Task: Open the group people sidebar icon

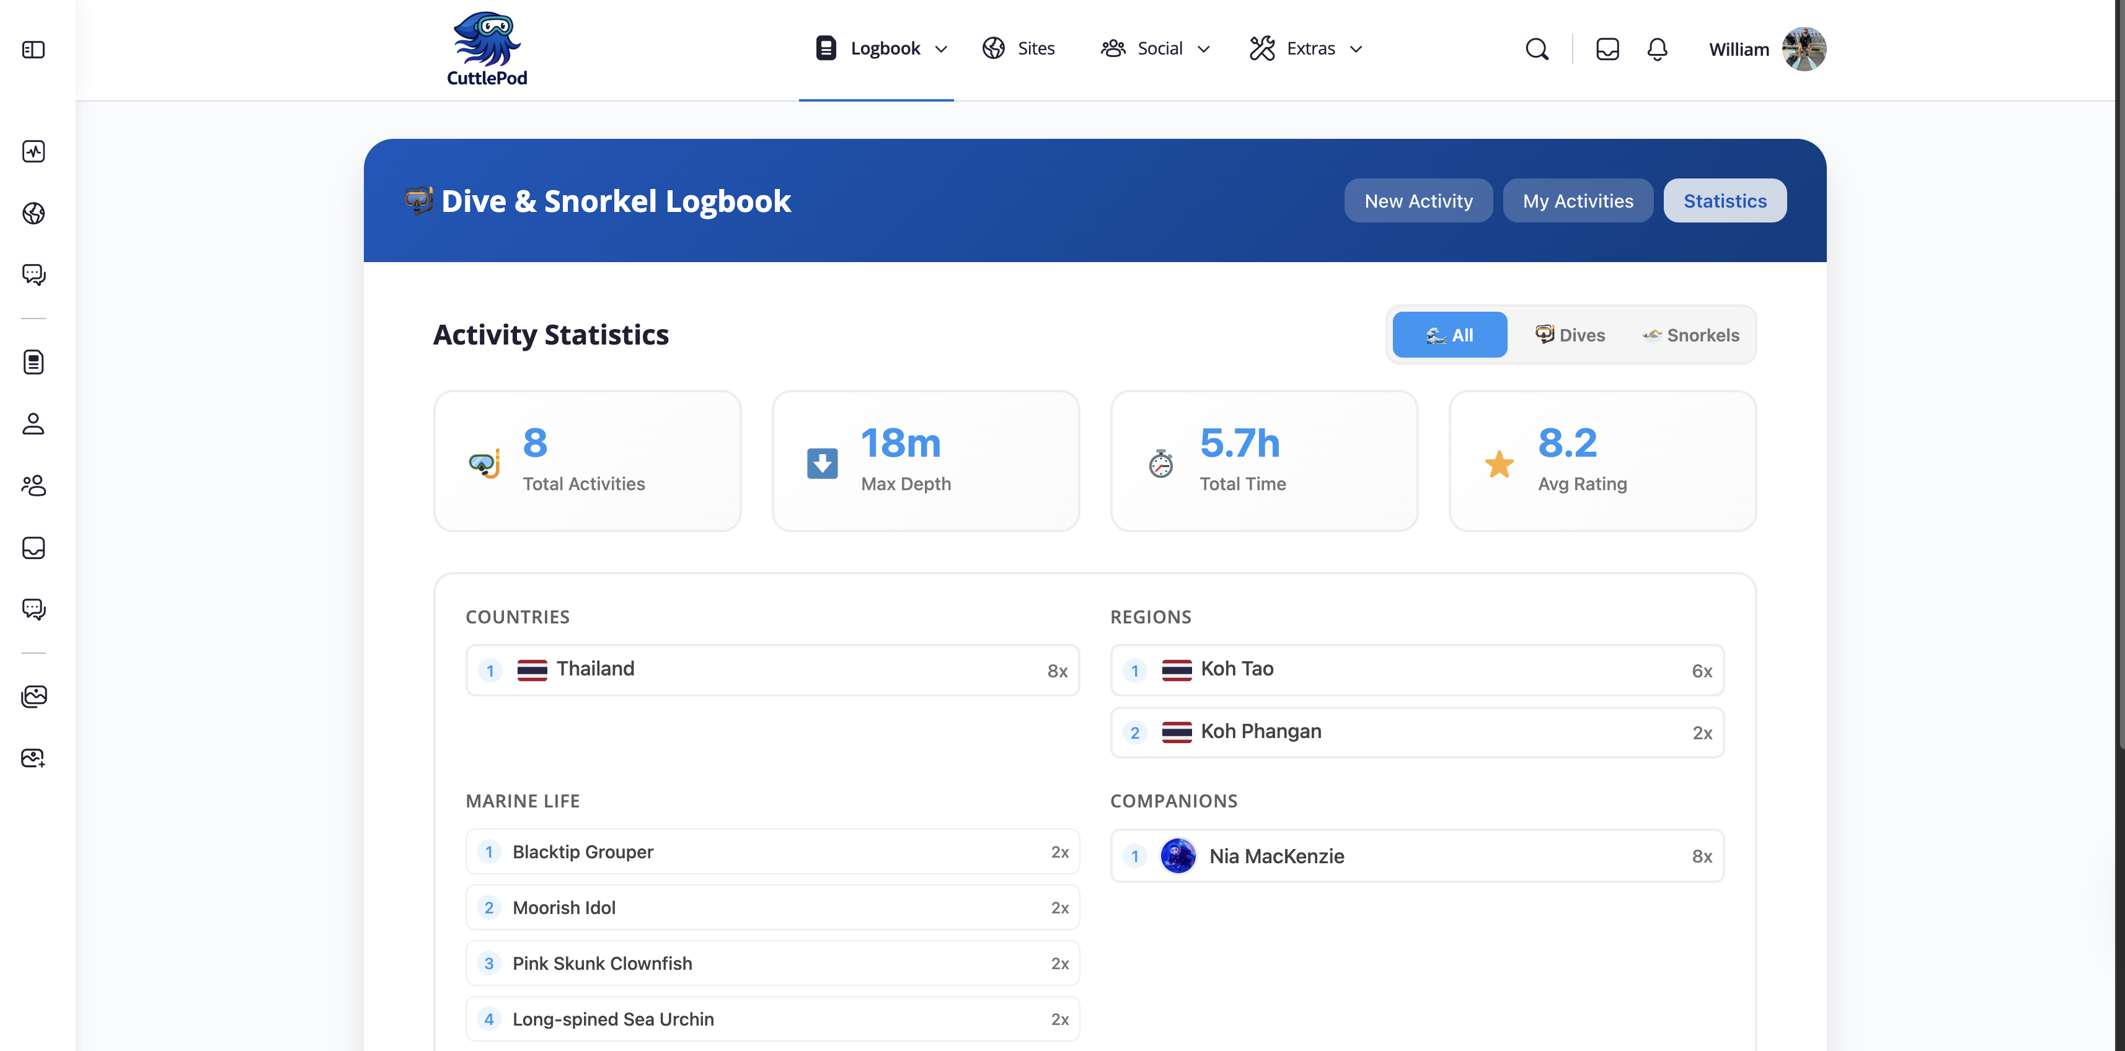Action: pyautogui.click(x=33, y=485)
